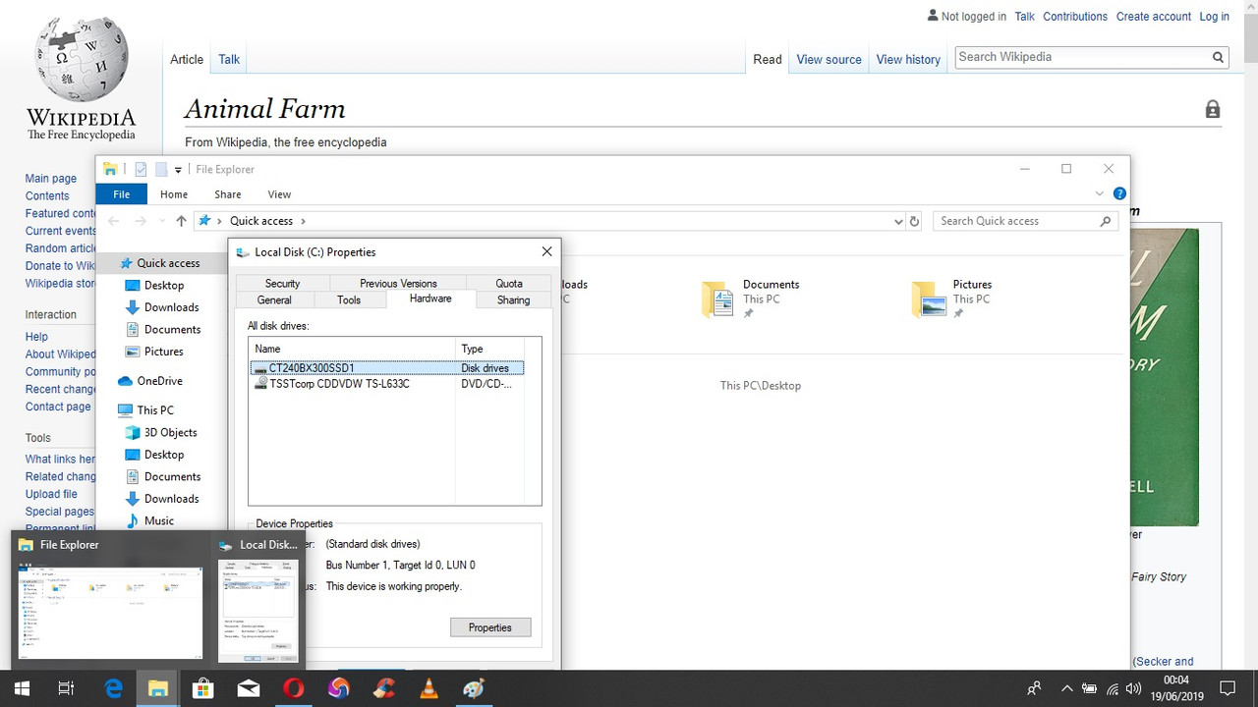Open Customize Quick Access Toolbar dropdown
Viewport: 1258px width, 707px height.
[x=178, y=170]
